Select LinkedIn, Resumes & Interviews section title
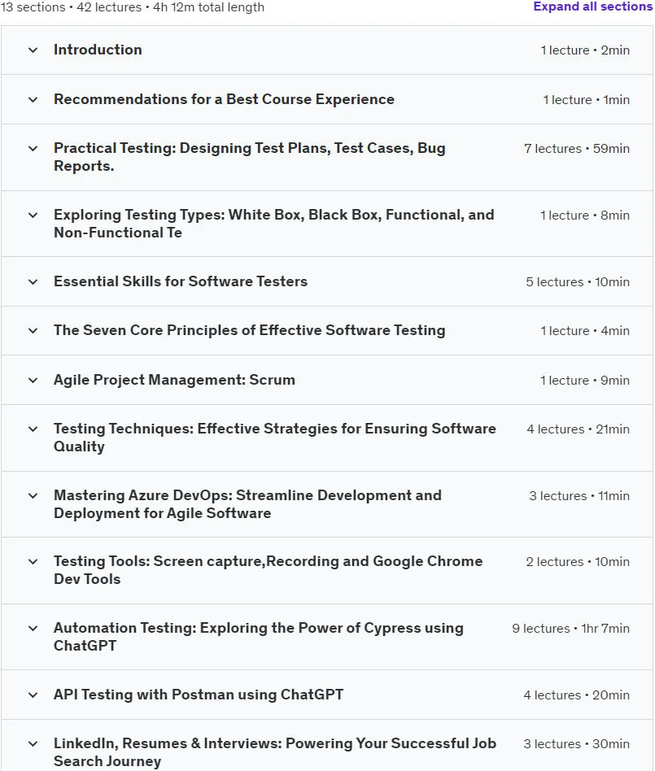The height and width of the screenshot is (771, 655). click(x=274, y=752)
